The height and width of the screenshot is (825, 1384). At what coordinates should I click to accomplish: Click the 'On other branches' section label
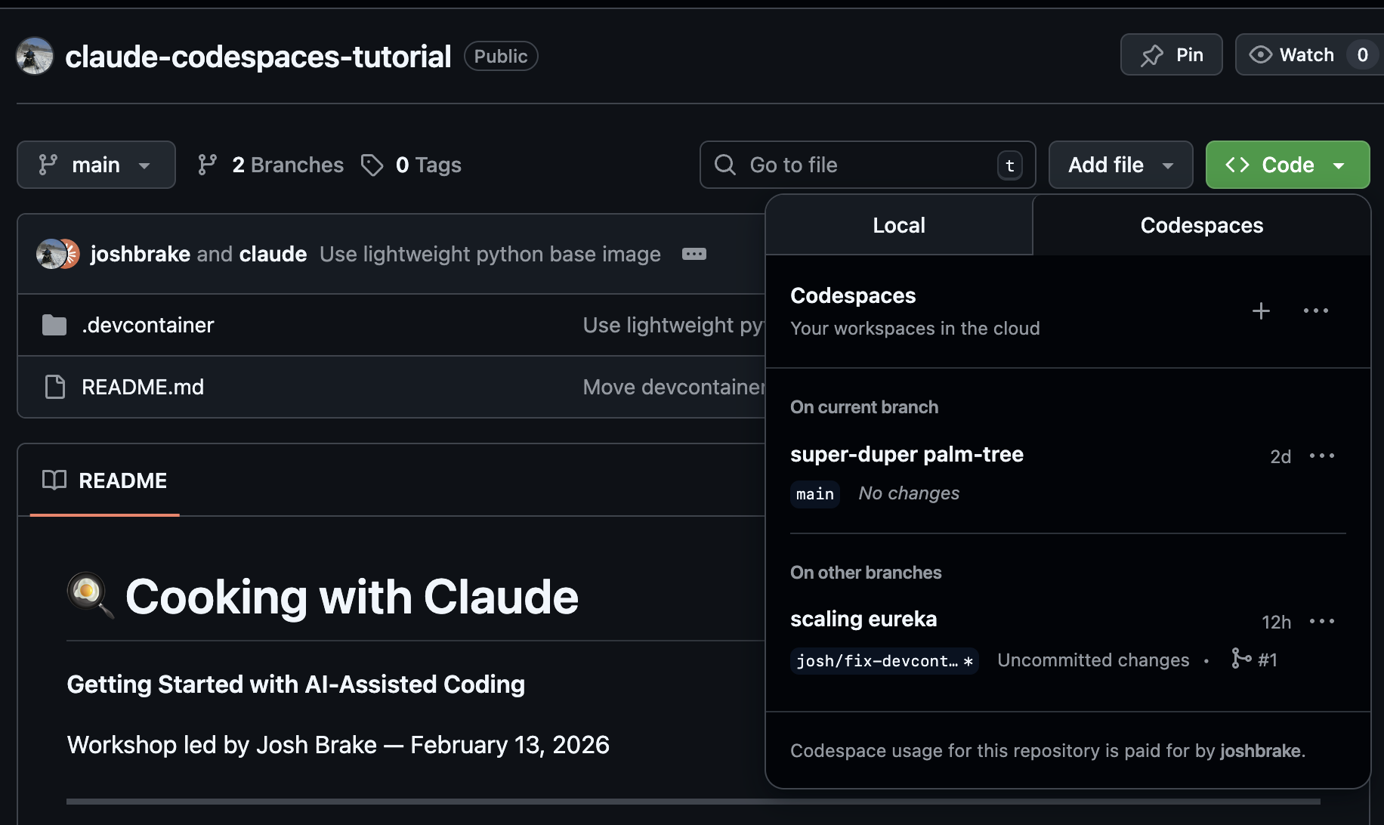click(x=866, y=573)
